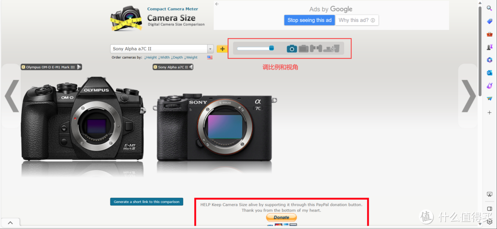This screenshot has width=497, height=229.
Task: Click 'HELP Keep Camera Size alive' donation text
Action: [x=281, y=205]
